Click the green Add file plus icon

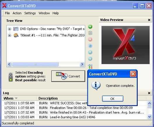point(90,27)
